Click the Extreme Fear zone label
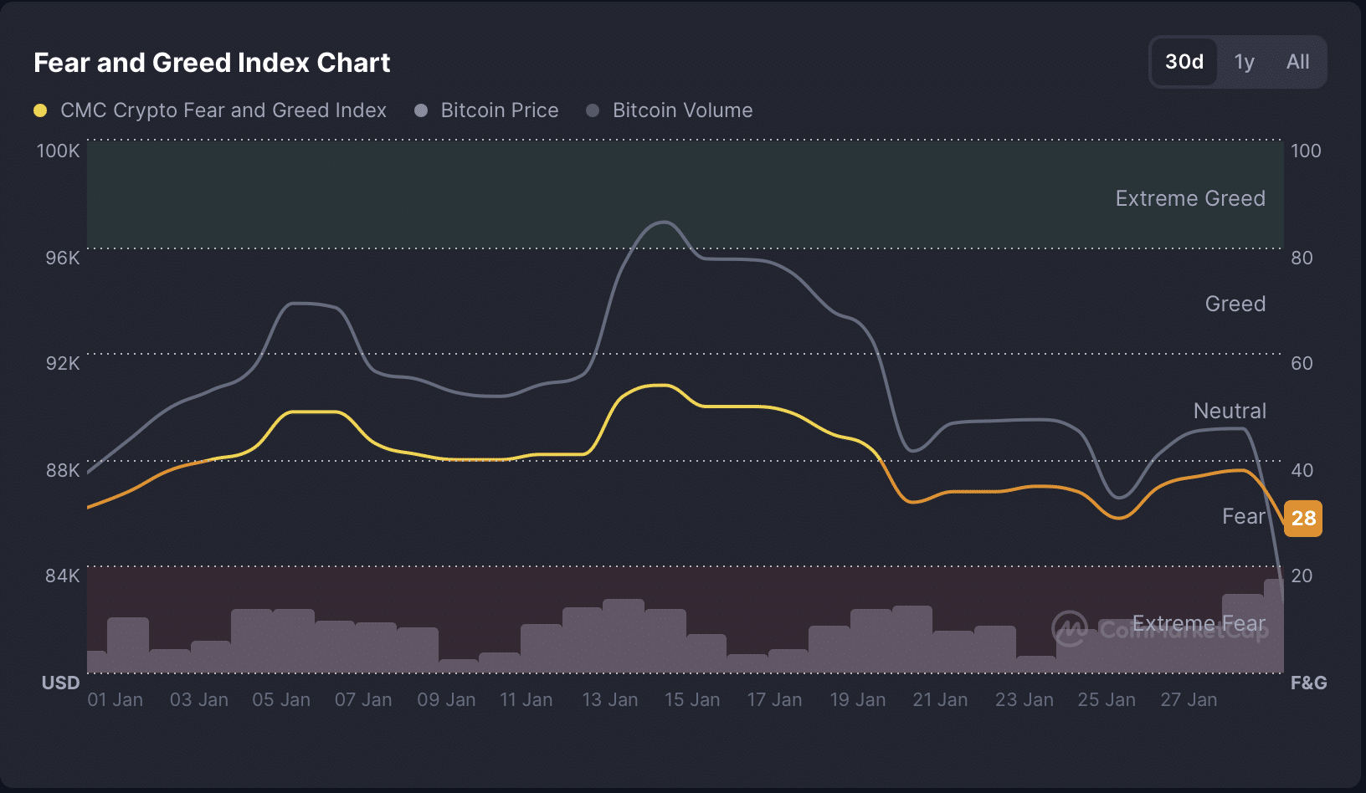The height and width of the screenshot is (793, 1366). (x=1199, y=623)
